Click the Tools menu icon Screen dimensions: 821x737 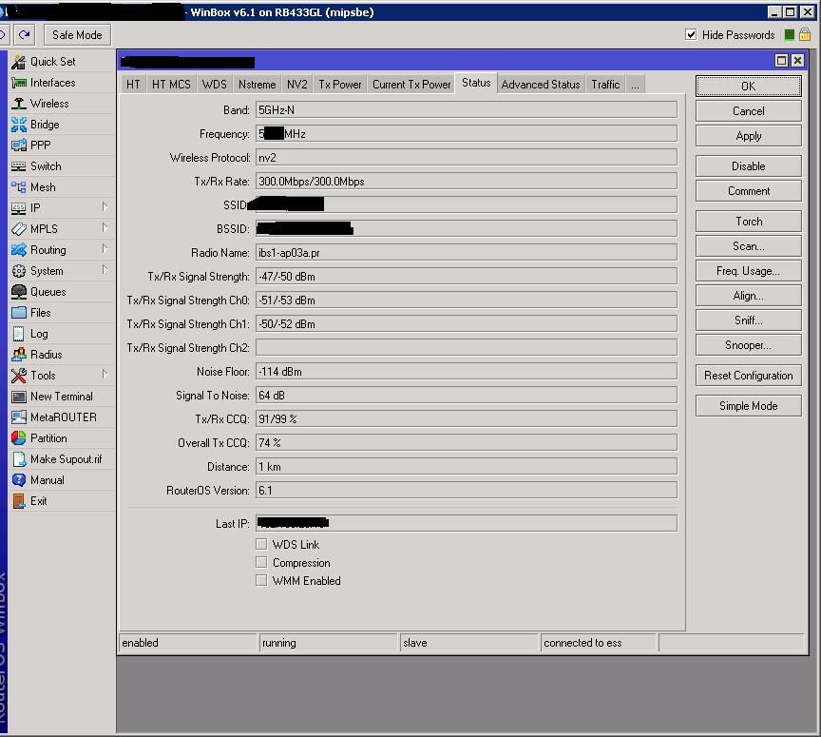click(19, 376)
